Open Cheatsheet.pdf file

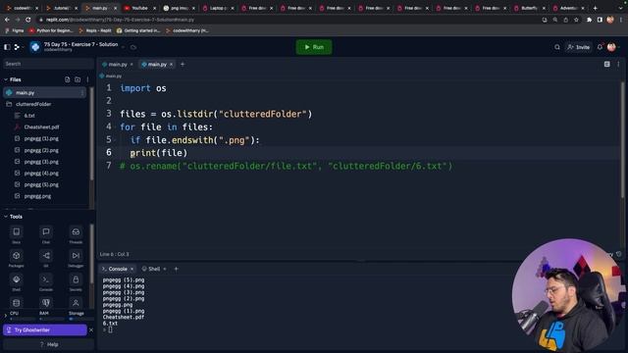click(41, 127)
